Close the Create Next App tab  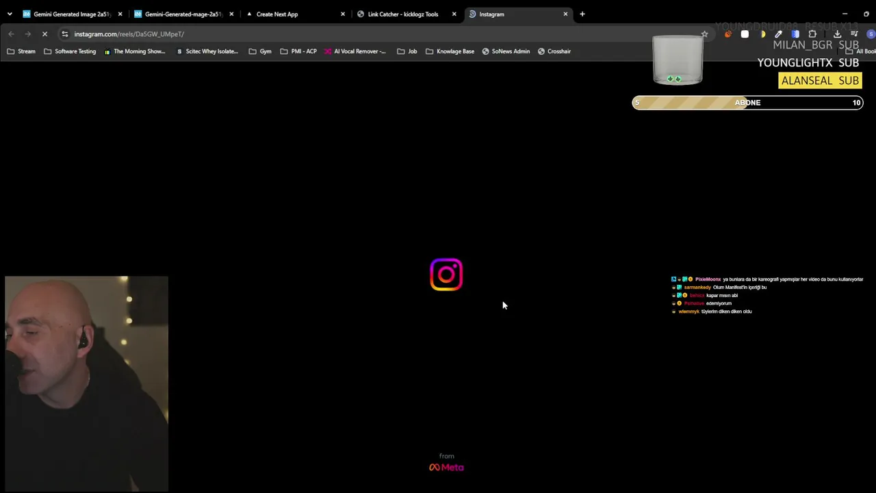[343, 14]
